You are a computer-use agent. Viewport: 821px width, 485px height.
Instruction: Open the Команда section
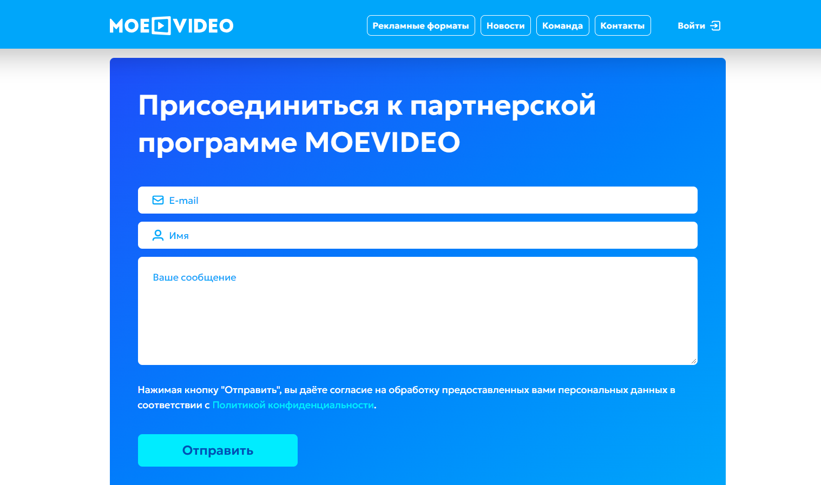(x=562, y=25)
